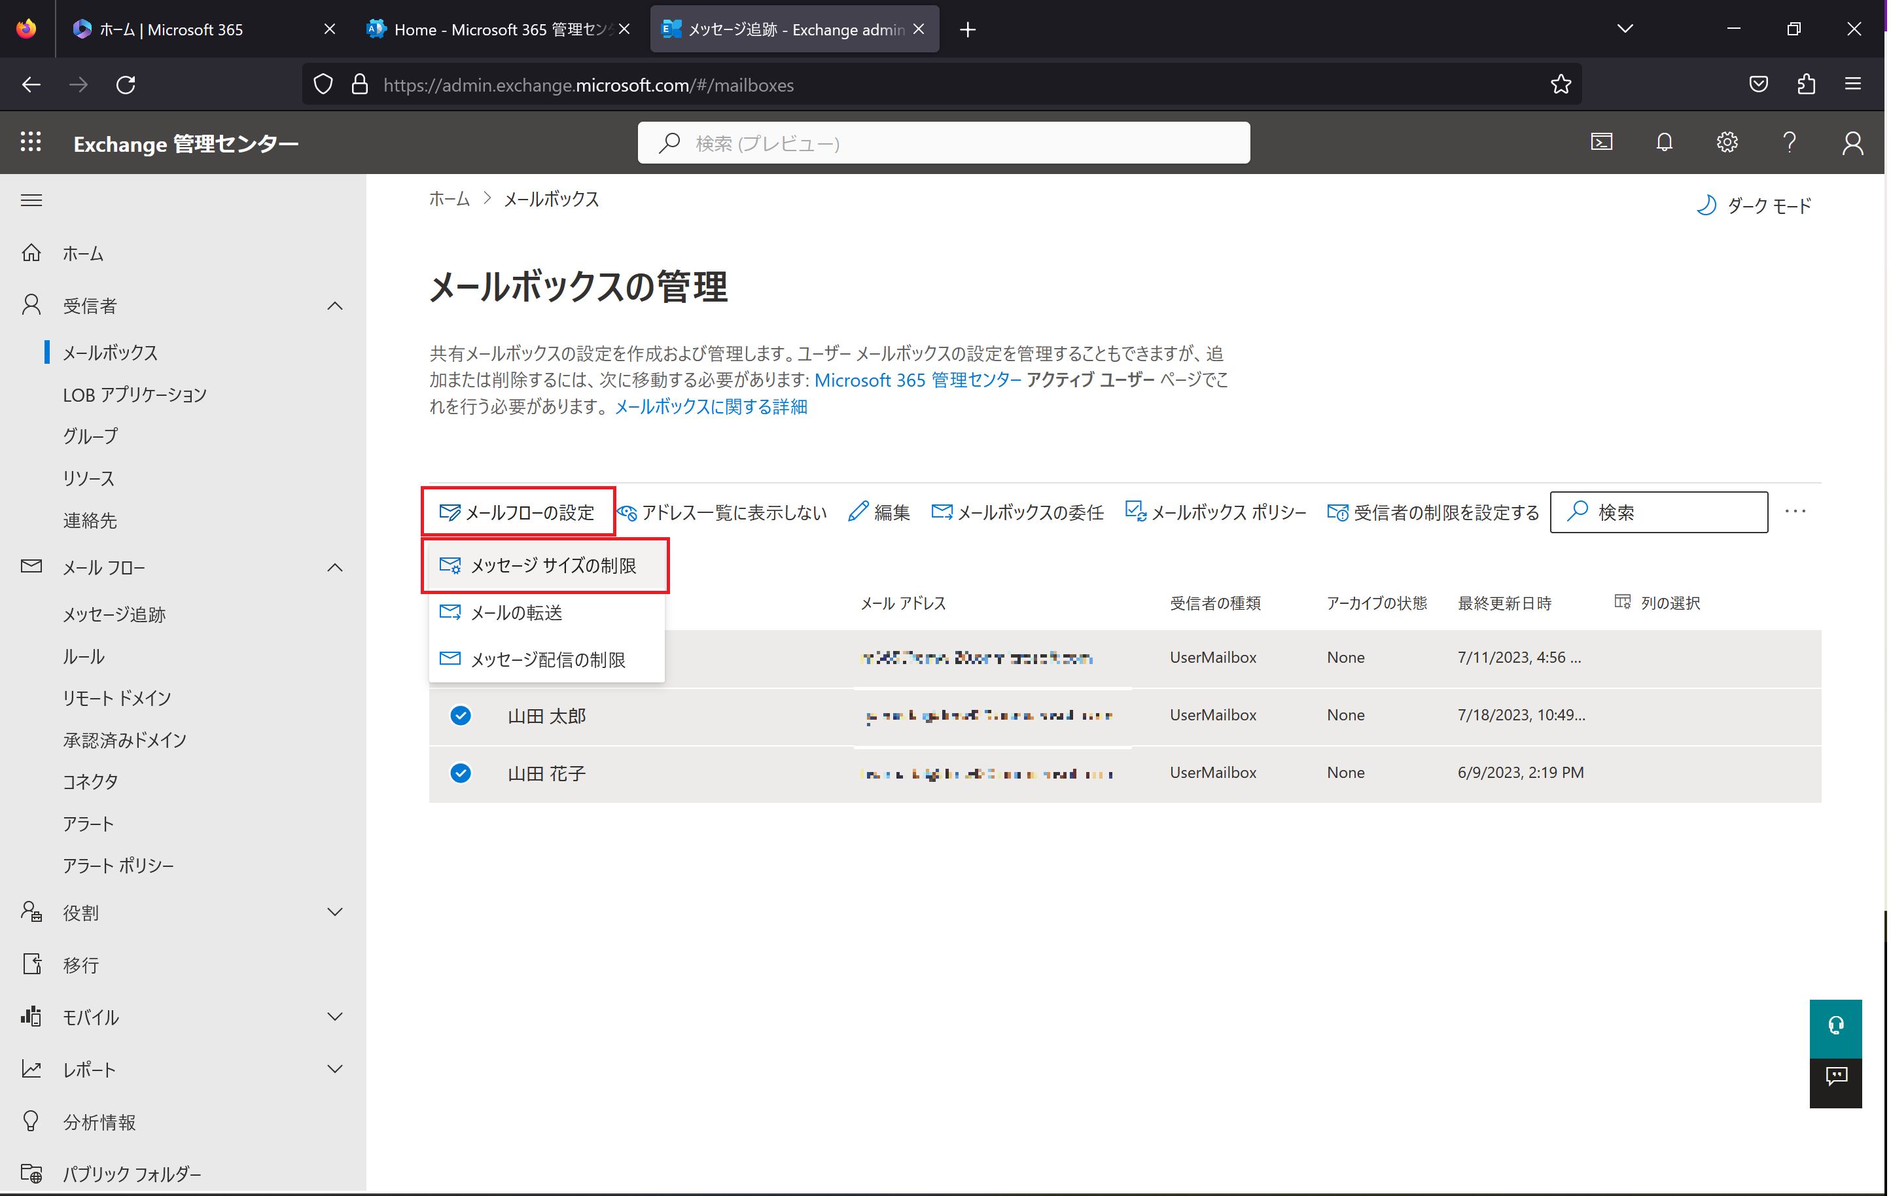1891x1196 pixels.
Task: Click the site lock icon
Action: 360,84
